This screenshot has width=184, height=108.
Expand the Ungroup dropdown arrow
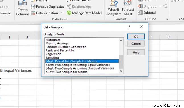coord(160,6)
